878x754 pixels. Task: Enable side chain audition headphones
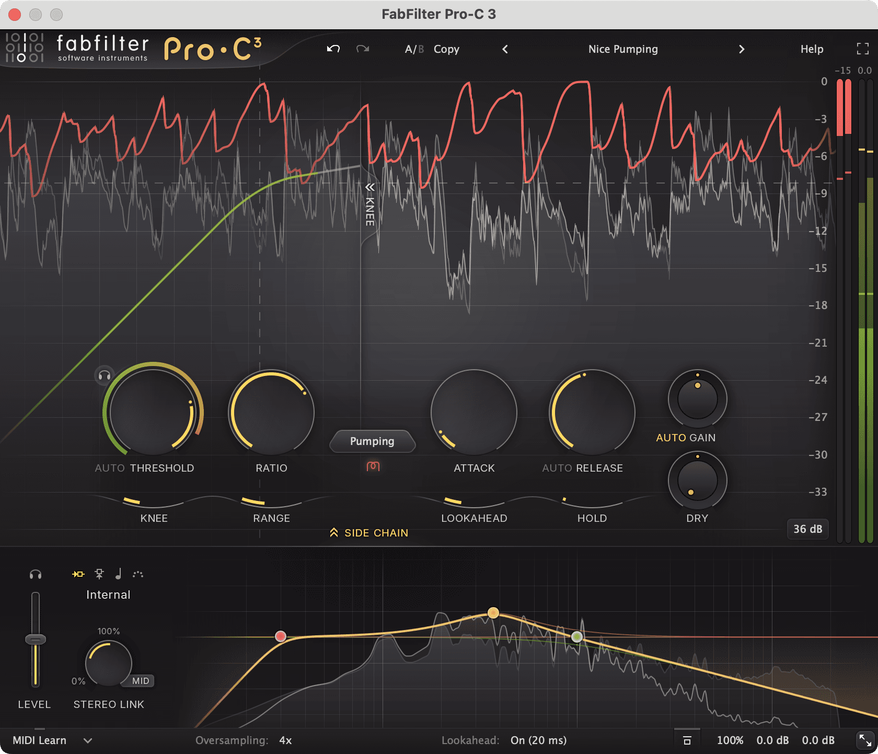pyautogui.click(x=36, y=574)
